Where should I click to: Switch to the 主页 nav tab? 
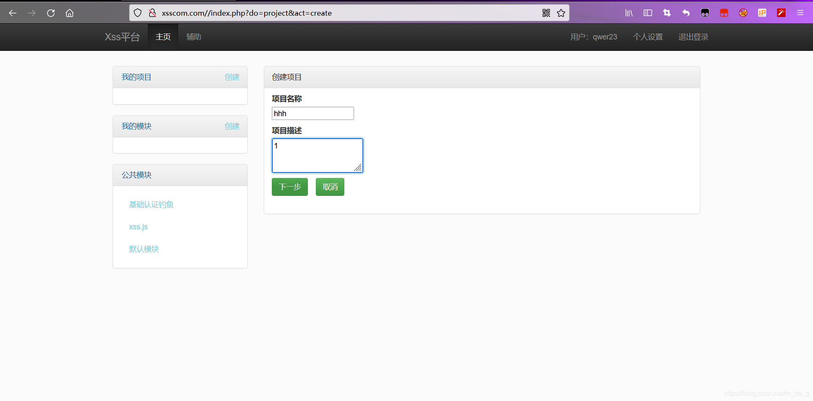click(x=163, y=37)
